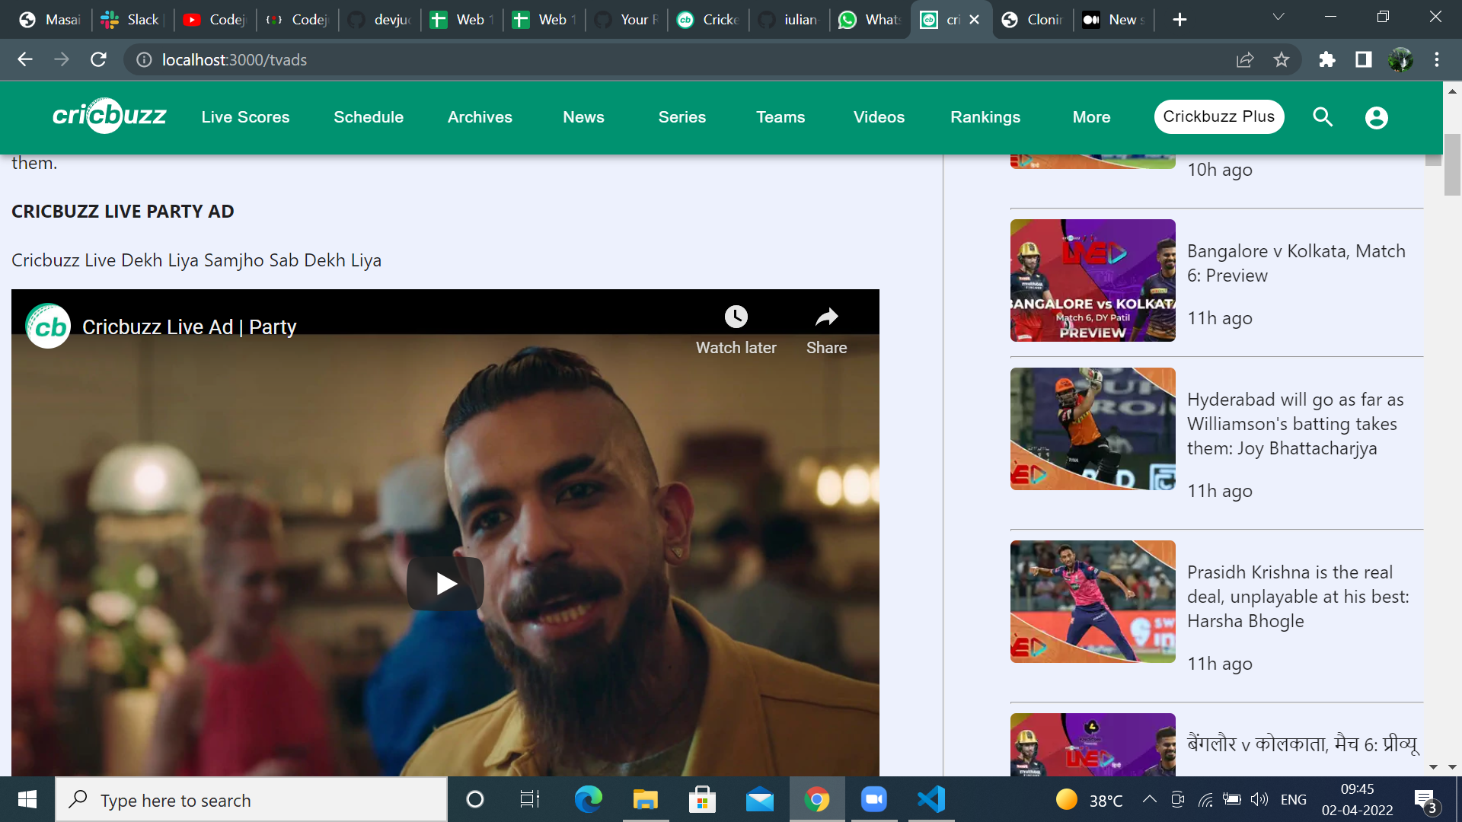1462x822 pixels.
Task: Open the Chrome three-dot menu
Action: point(1437,59)
